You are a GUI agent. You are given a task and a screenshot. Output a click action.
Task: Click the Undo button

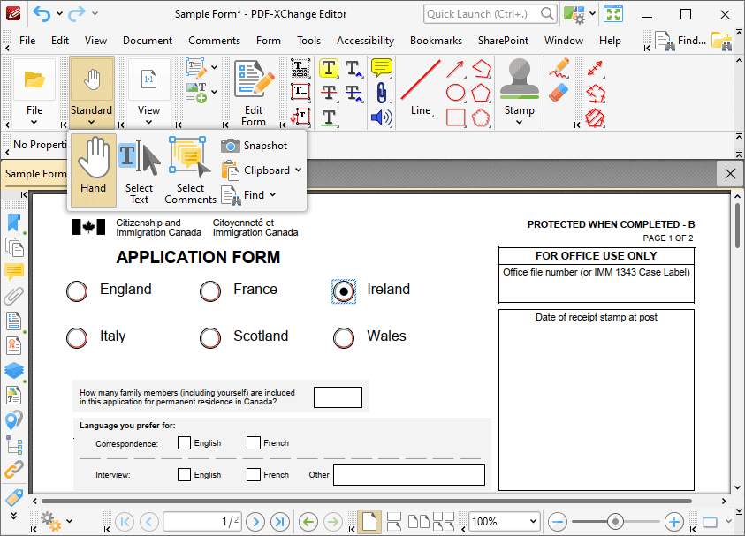coord(42,14)
